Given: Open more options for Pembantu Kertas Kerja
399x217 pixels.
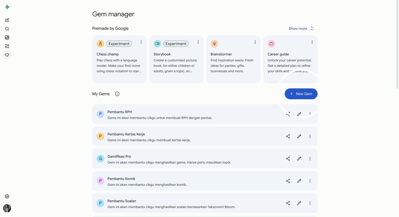Looking at the screenshot, I should 310,136.
